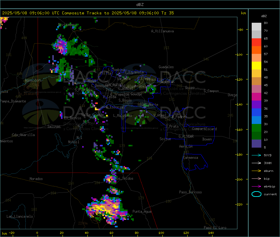280x237 pixels.
Task: Click the Salinas map label
Action: 54,126
